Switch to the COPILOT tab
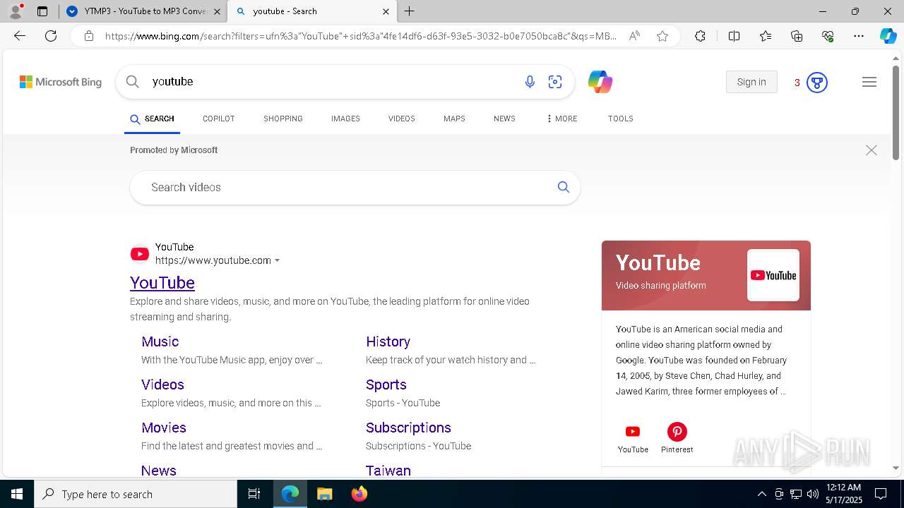Viewport: 904px width, 508px height. [219, 119]
